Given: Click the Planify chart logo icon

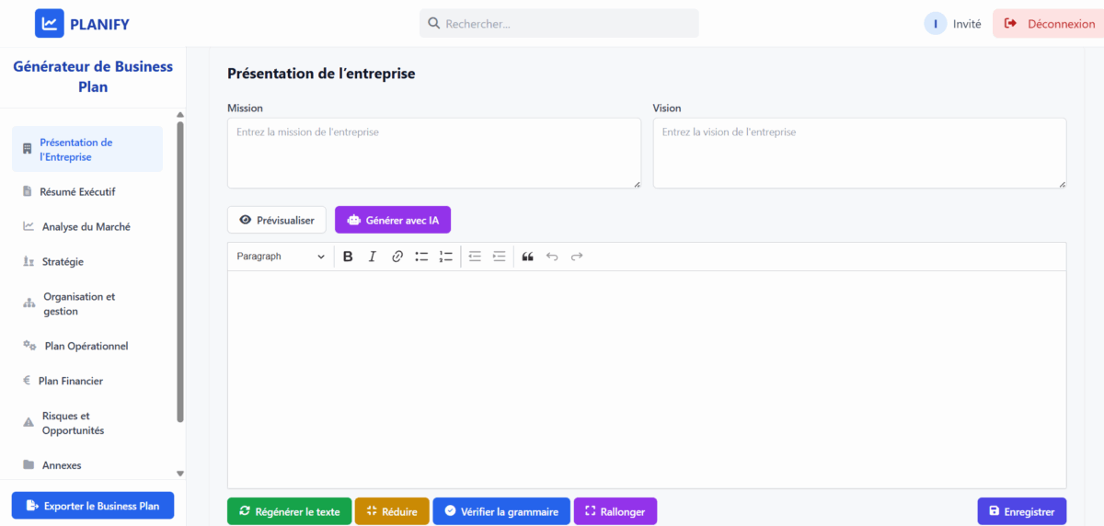Looking at the screenshot, I should click(x=49, y=24).
